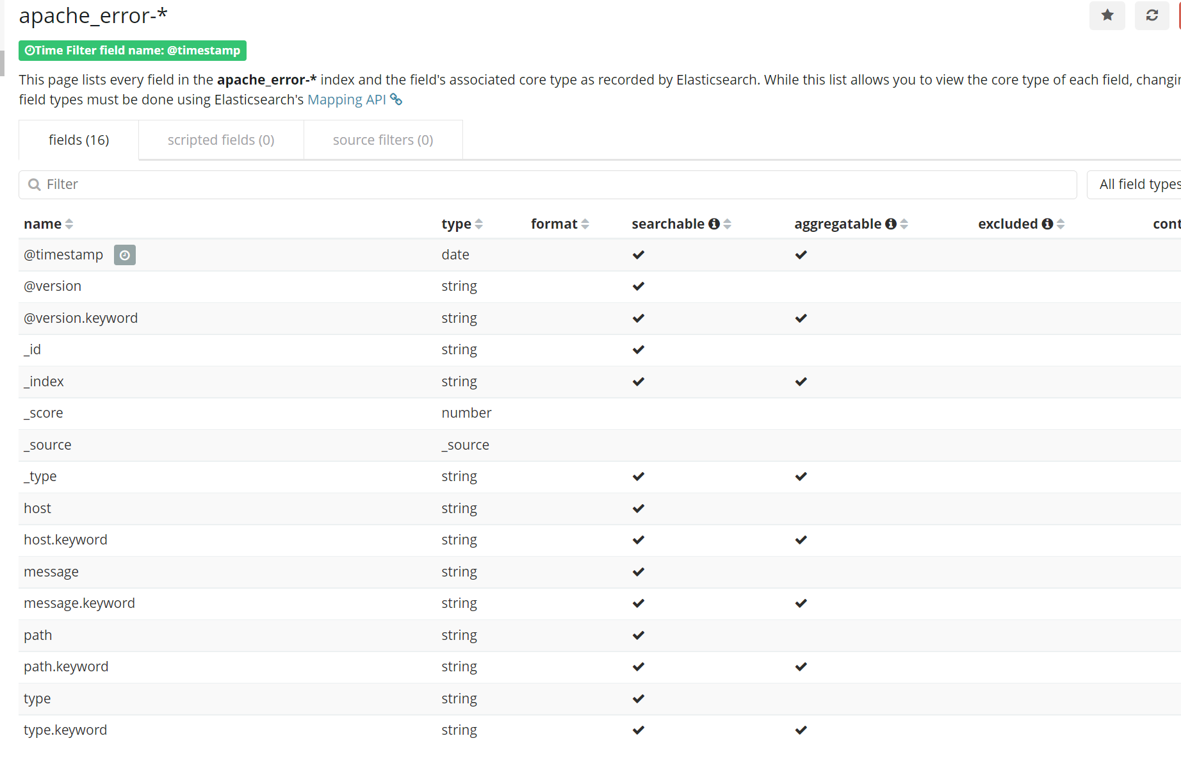Select the _score field name
The height and width of the screenshot is (761, 1181).
point(44,413)
